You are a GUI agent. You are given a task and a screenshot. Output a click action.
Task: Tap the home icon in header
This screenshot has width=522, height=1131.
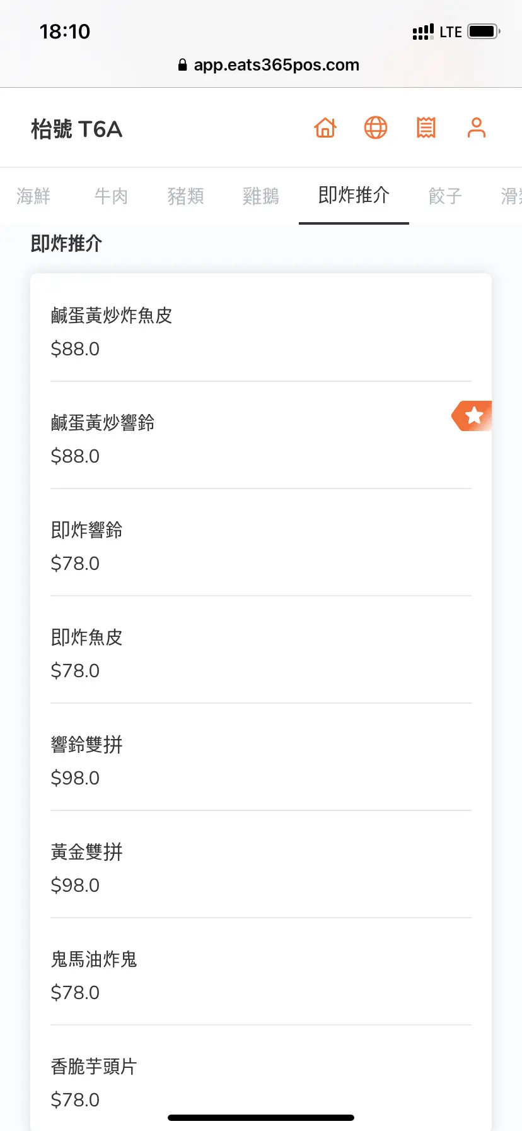(325, 128)
